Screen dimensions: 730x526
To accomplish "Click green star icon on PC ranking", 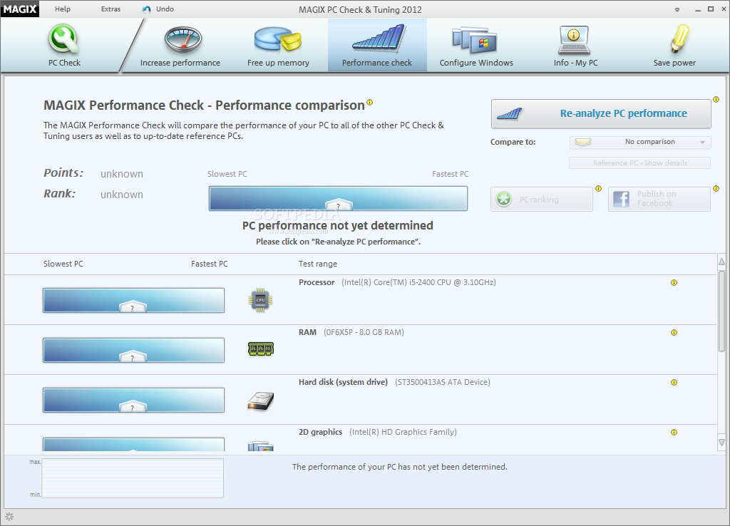I will tap(503, 200).
